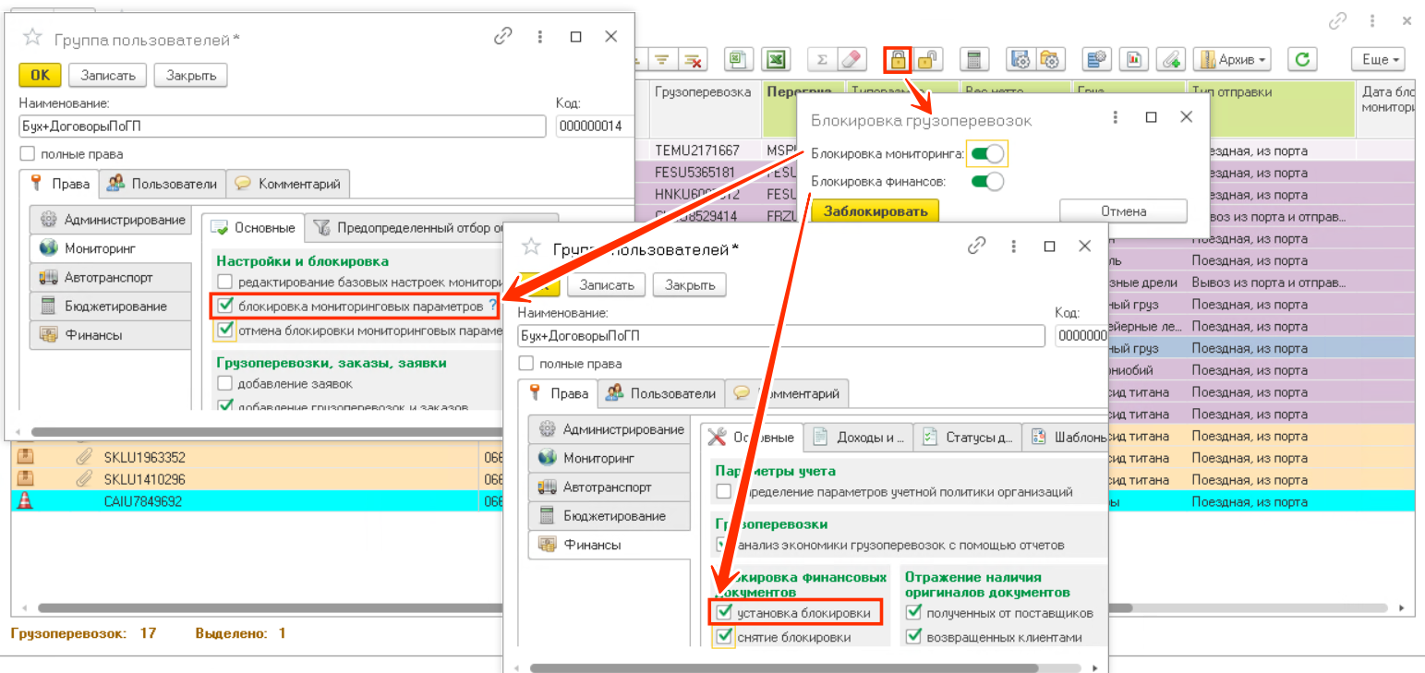Viewport: 1425px width, 673px height.
Task: Click the funnel filter toolbar icon
Action: (661, 60)
